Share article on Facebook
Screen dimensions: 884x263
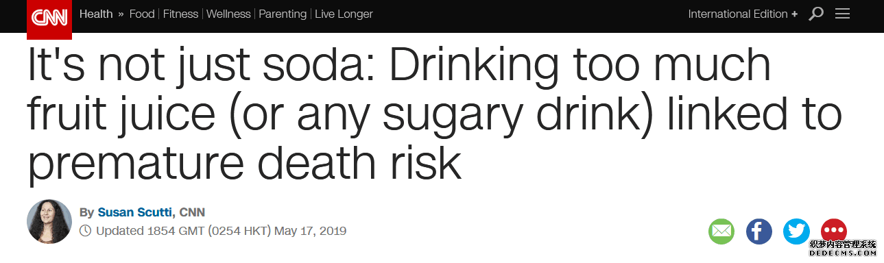click(759, 231)
